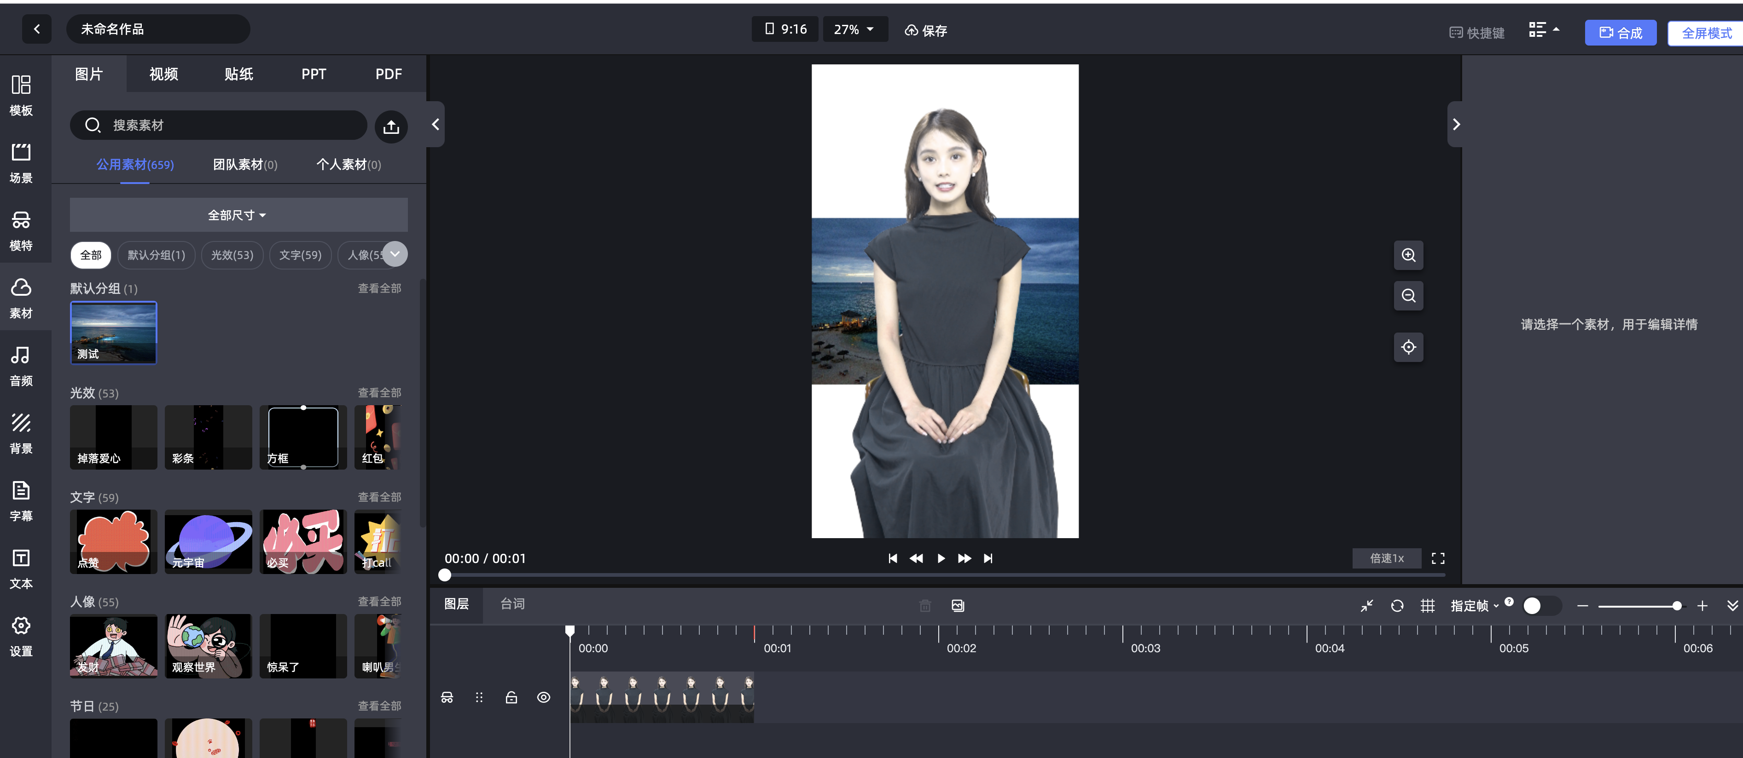The image size is (1743, 758).
Task: Switch to the 视频 tab
Action: click(164, 74)
